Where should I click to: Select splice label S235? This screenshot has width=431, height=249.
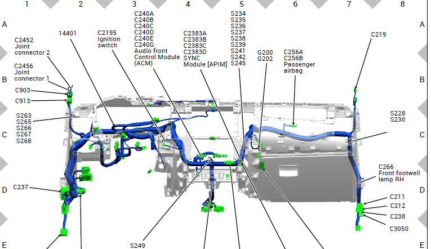pos(238,20)
